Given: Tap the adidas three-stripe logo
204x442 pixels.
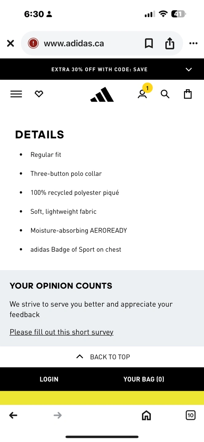Looking at the screenshot, I should point(102,95).
